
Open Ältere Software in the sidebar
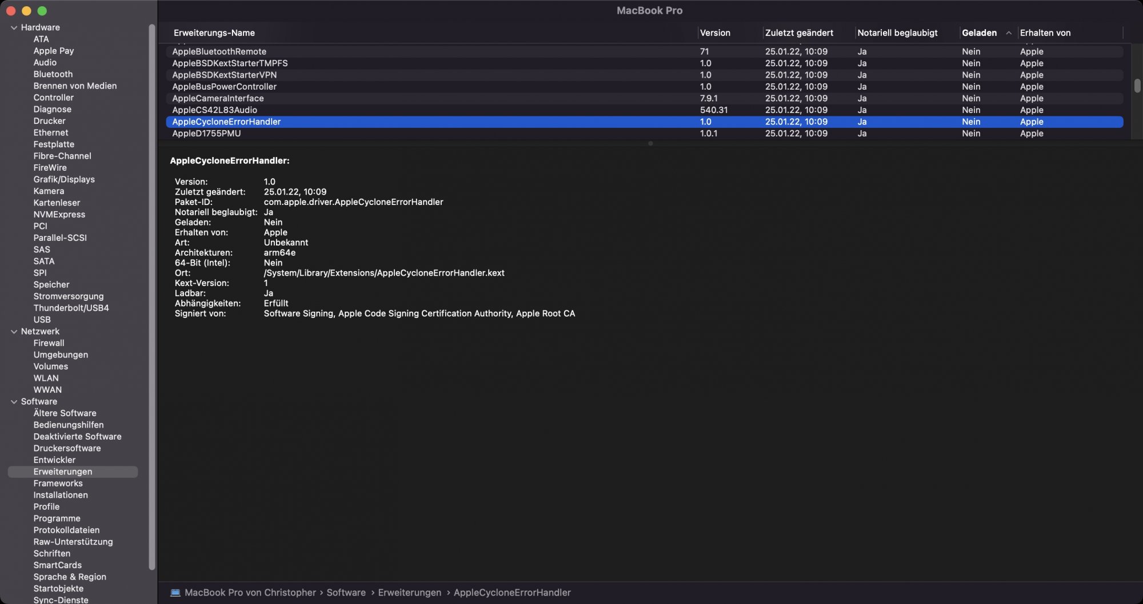(65, 413)
